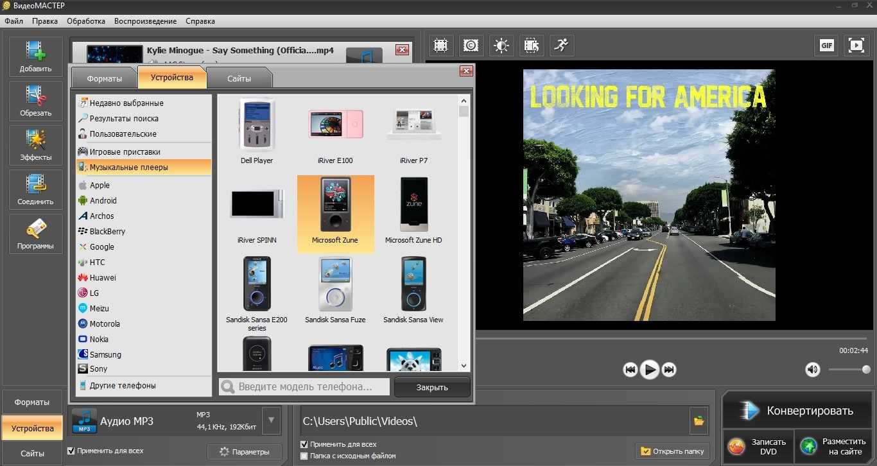877x466 pixels.
Task: Click bottom-left Устройства side button
Action: pos(32,428)
